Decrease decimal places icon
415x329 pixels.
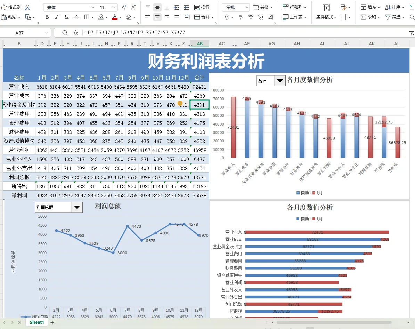pyautogui.click(x=270, y=17)
